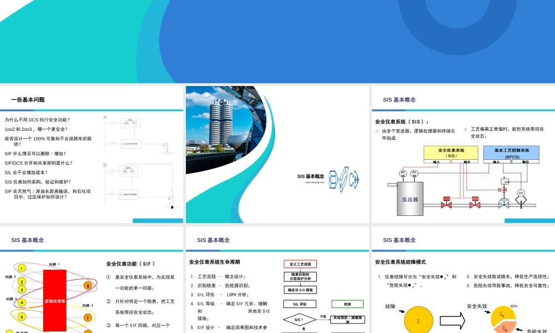Viewport: 555px width, 333px height.
Task: Open the blue banner slide at top
Action: pos(277,42)
